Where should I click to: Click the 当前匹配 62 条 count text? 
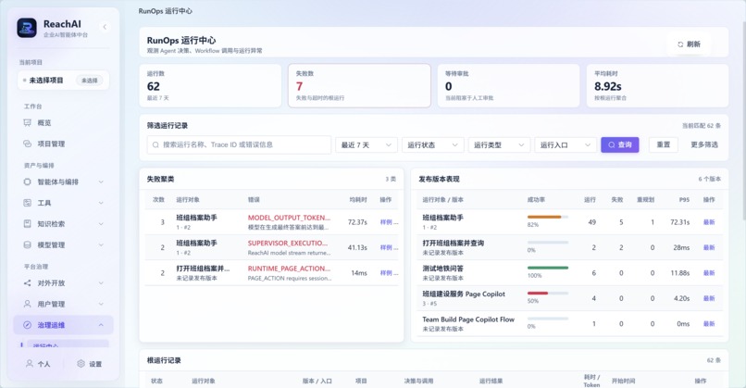pos(702,126)
